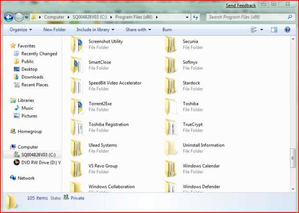299x213 pixels.
Task: Click the vertical scrollbar up arrow
Action: [x=293, y=39]
